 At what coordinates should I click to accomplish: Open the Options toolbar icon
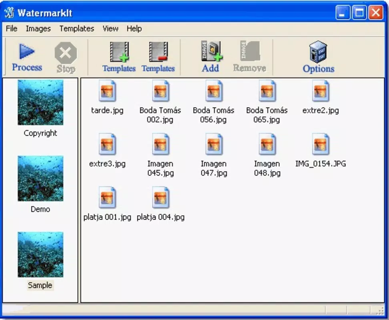pyautogui.click(x=318, y=51)
